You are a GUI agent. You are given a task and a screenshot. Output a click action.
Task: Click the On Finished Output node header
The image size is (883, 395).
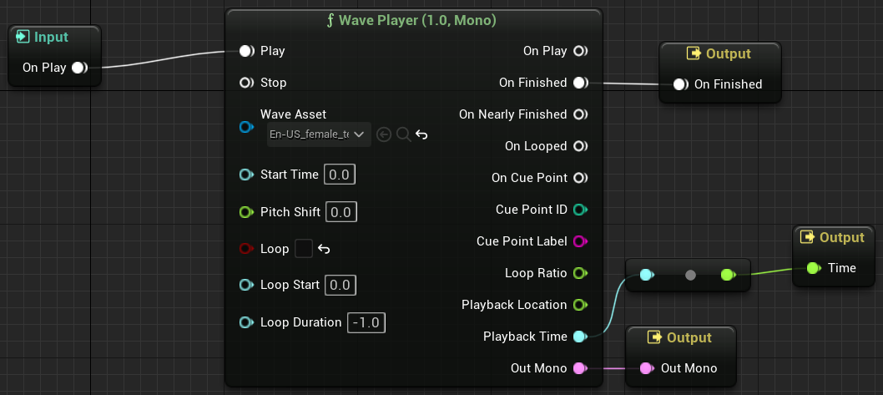720,53
